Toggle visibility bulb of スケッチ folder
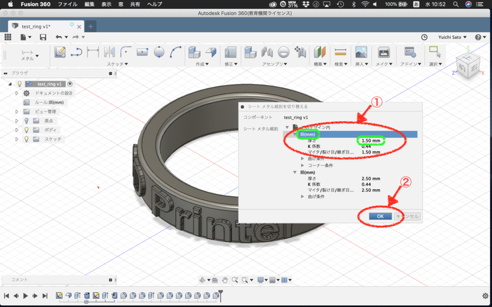This screenshot has width=492, height=307. (27, 139)
